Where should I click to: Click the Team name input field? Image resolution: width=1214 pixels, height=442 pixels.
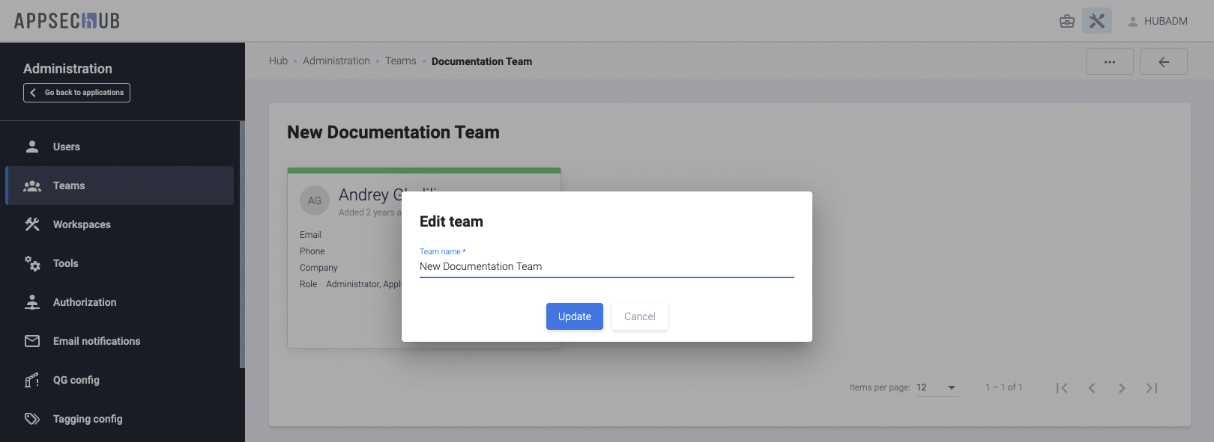coord(606,266)
